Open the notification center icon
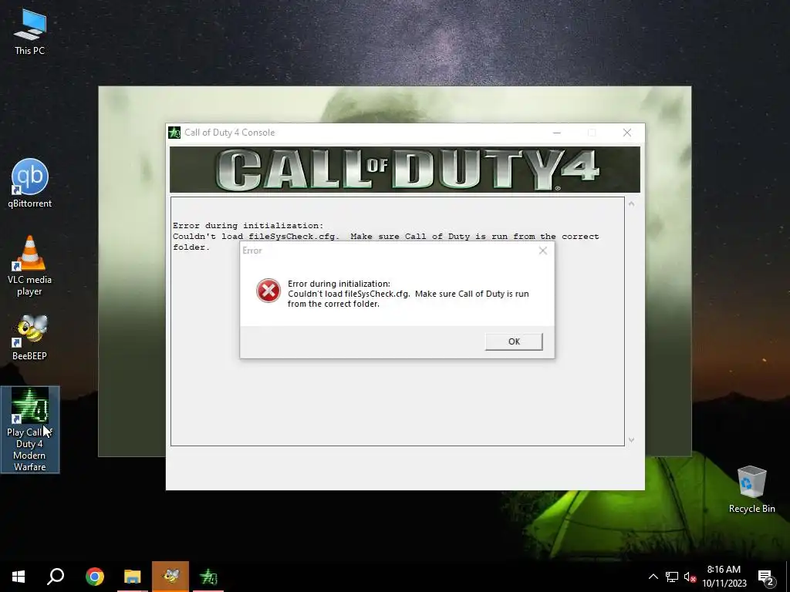Image resolution: width=790 pixels, height=592 pixels. 766,577
